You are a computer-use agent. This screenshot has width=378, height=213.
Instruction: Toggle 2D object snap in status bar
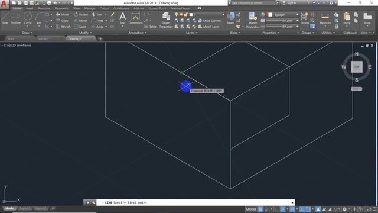click(x=308, y=209)
